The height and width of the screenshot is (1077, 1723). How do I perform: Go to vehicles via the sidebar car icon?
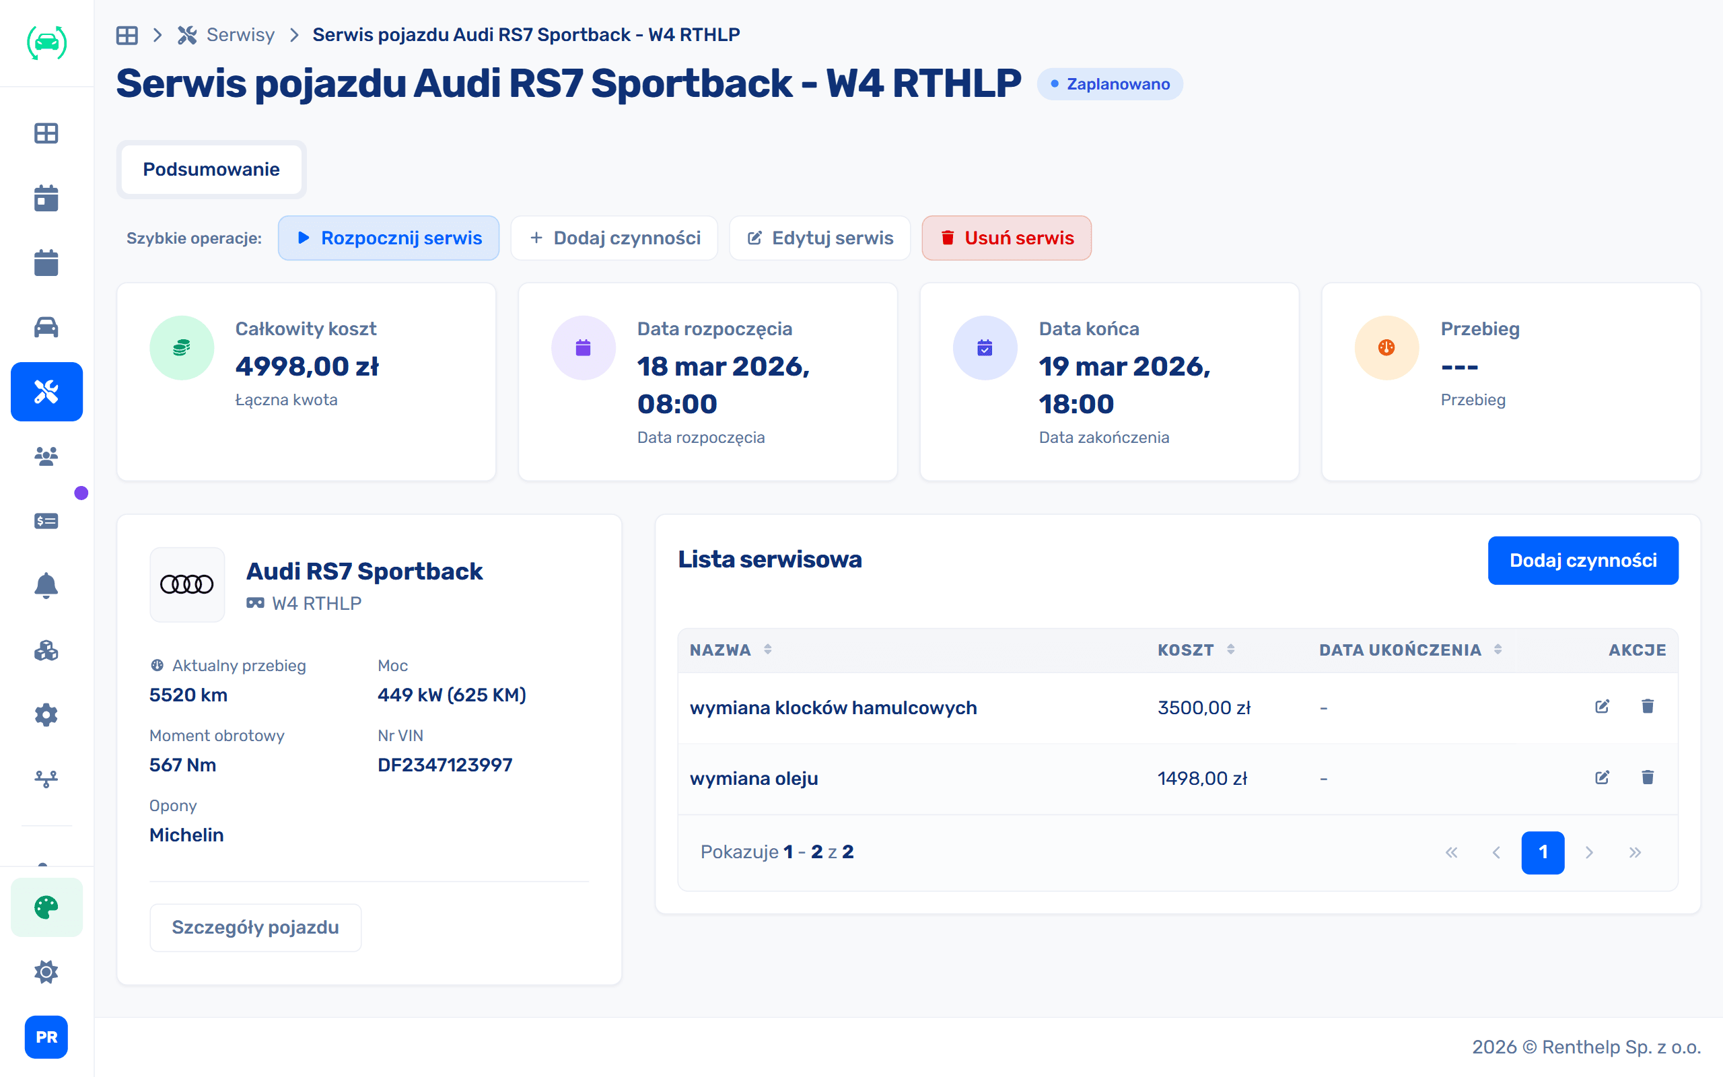(x=46, y=327)
